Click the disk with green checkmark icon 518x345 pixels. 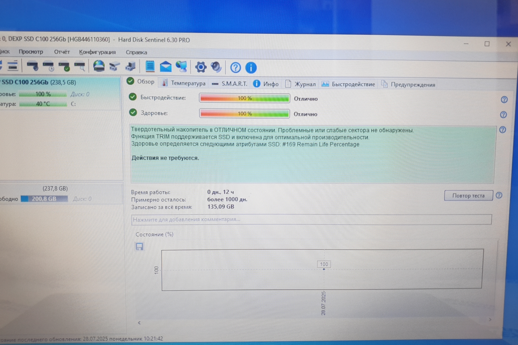[x=64, y=66]
